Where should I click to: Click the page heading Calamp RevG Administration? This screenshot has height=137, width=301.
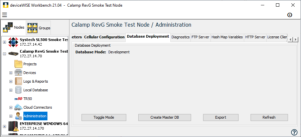click(x=131, y=25)
